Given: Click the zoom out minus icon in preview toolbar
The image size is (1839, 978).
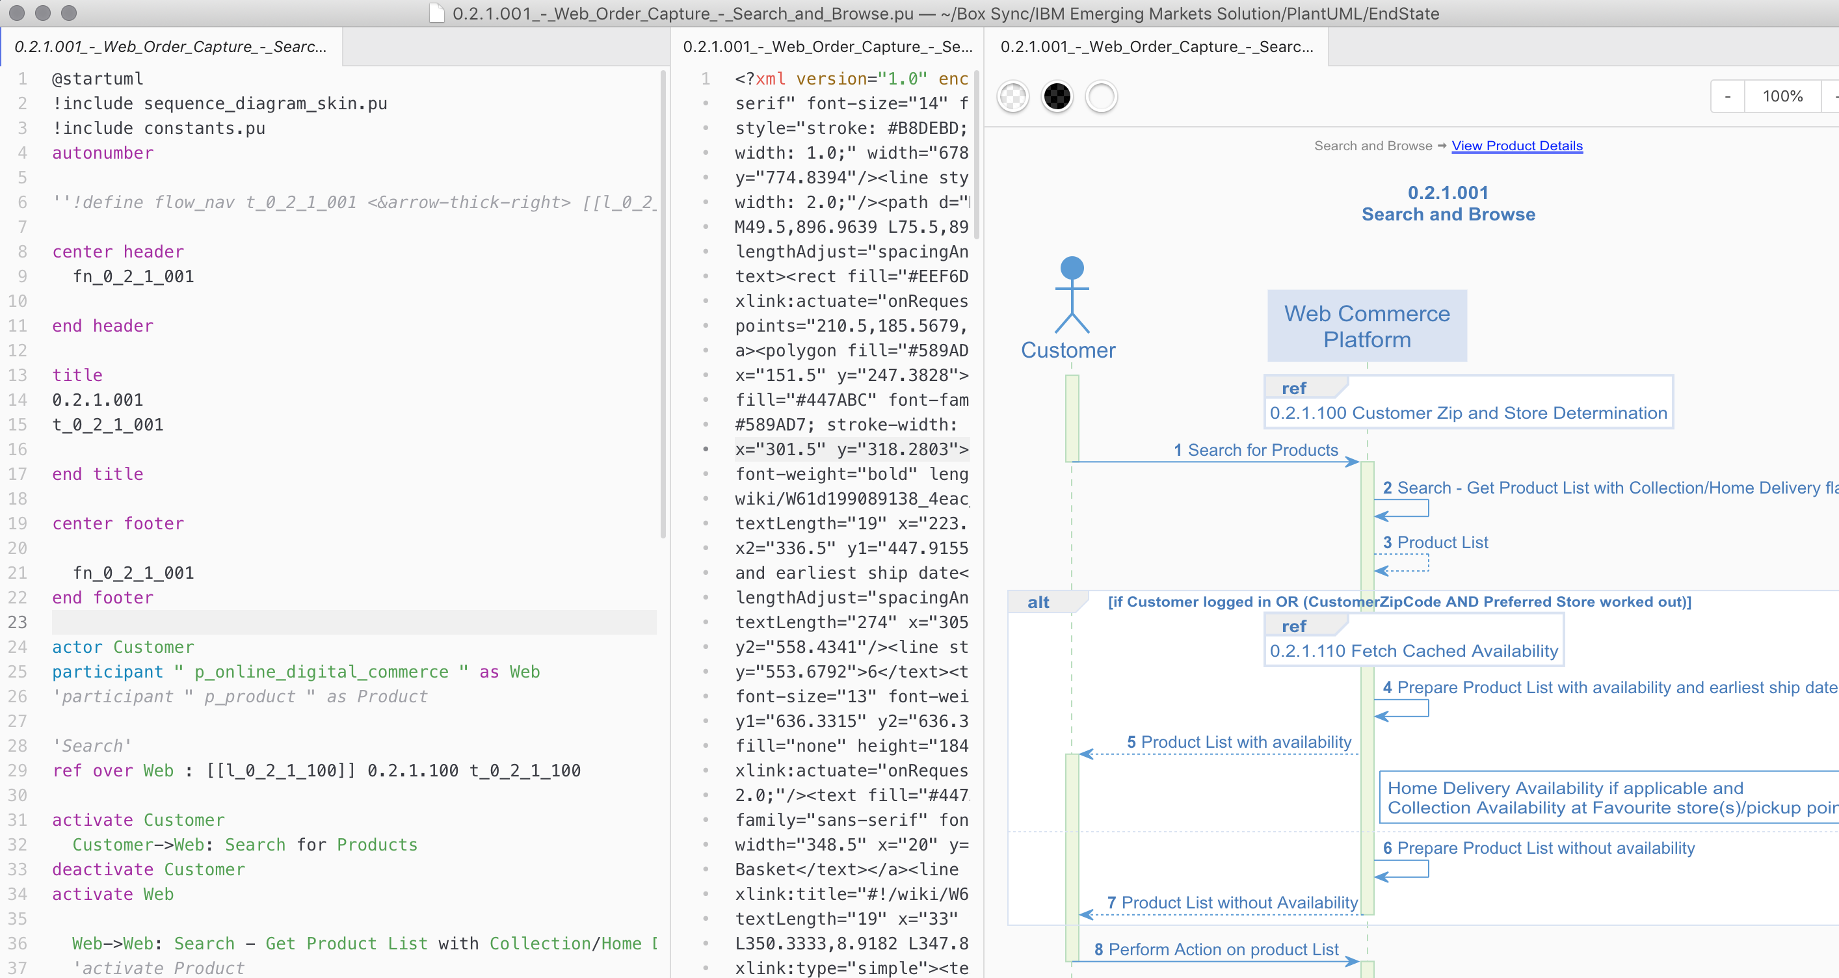Looking at the screenshot, I should point(1728,96).
